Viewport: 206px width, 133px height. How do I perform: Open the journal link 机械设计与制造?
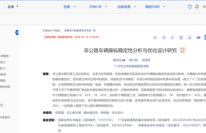click(51, 30)
